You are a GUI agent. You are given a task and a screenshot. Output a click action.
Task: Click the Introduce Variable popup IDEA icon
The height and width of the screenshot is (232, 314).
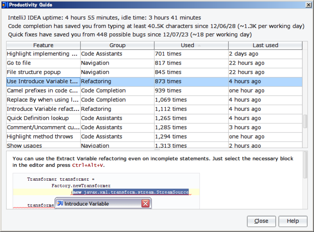[x=60, y=203]
